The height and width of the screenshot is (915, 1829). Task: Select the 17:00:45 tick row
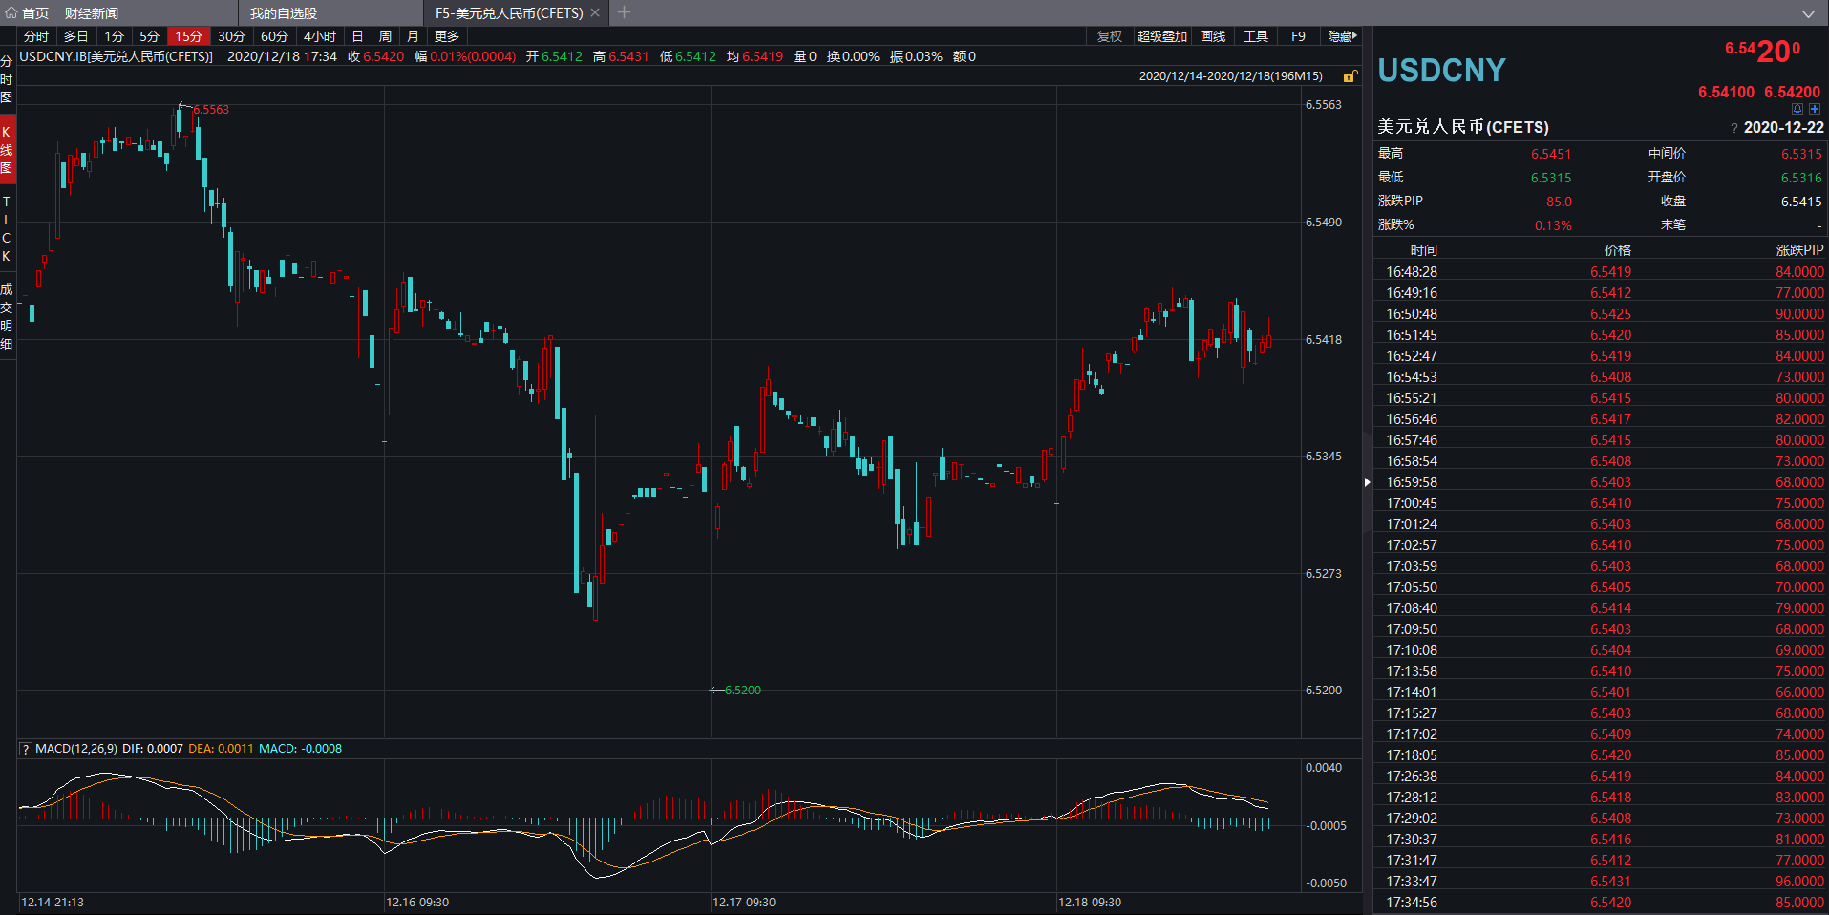pyautogui.click(x=1601, y=503)
